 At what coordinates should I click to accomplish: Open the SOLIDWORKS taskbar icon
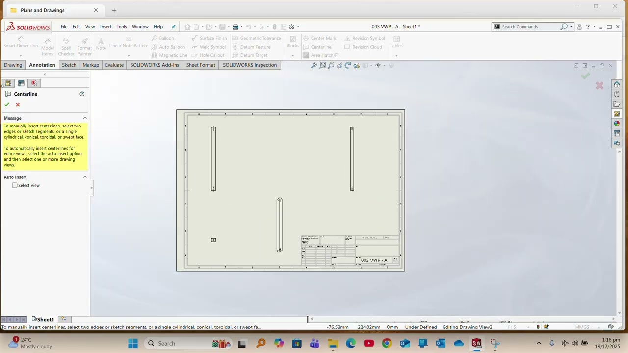pyautogui.click(x=476, y=343)
